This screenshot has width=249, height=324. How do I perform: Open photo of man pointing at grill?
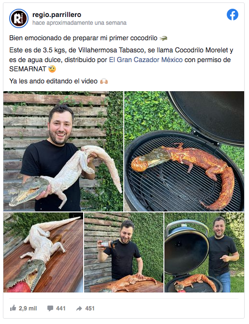pos(205,252)
